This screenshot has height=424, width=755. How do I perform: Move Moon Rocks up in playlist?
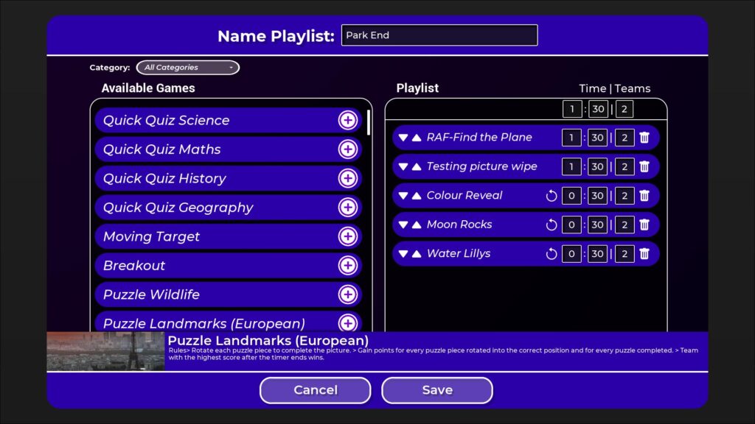[x=417, y=225]
